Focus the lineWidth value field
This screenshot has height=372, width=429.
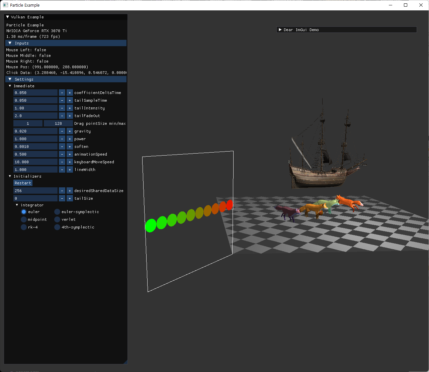pos(35,170)
